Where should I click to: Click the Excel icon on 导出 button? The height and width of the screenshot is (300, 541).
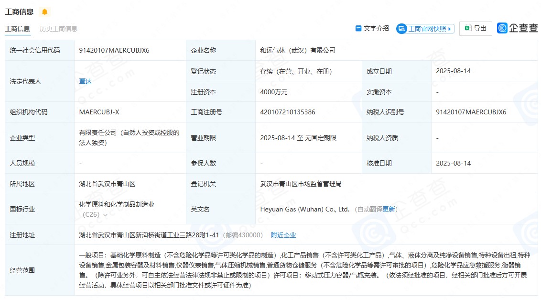point(468,28)
